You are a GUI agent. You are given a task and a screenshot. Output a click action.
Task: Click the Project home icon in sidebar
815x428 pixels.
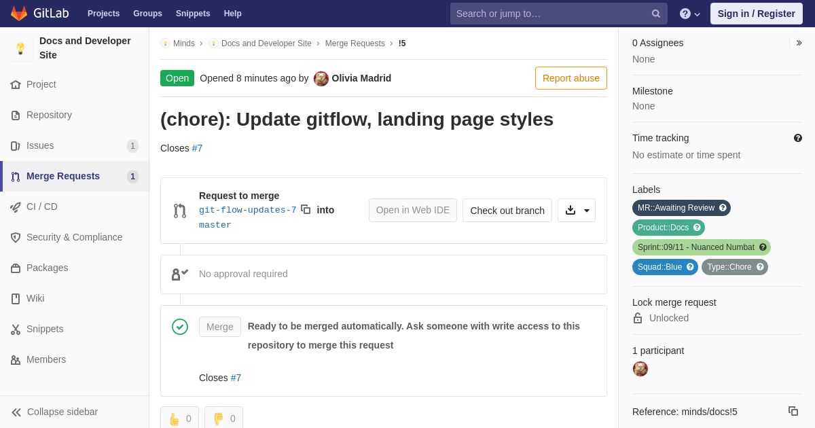pyautogui.click(x=16, y=85)
